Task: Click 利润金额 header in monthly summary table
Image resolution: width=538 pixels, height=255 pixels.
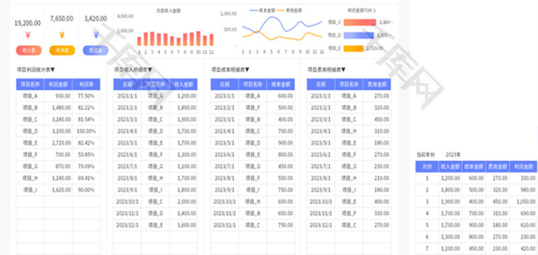Action: click(x=523, y=166)
